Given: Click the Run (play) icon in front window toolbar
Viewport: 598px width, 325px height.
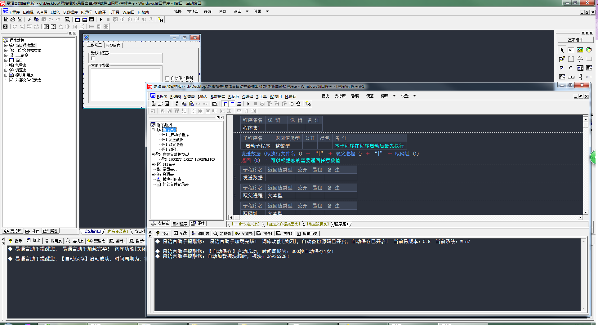Looking at the screenshot, I should coord(248,104).
